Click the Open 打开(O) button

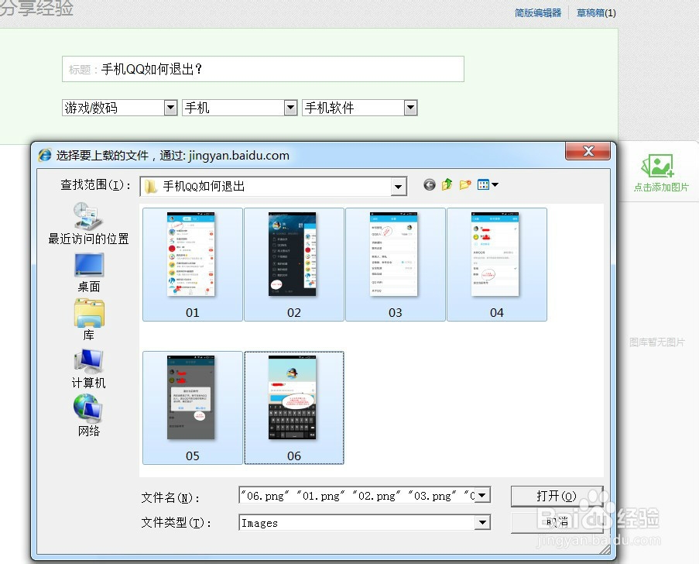pos(557,496)
